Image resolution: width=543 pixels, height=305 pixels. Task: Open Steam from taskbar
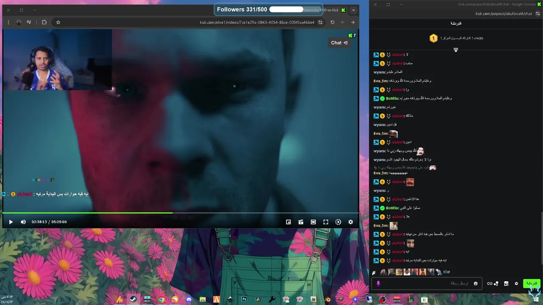click(133, 299)
